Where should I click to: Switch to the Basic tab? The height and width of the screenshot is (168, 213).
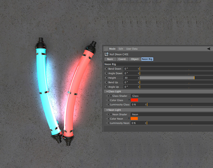pyautogui.click(x=110, y=59)
